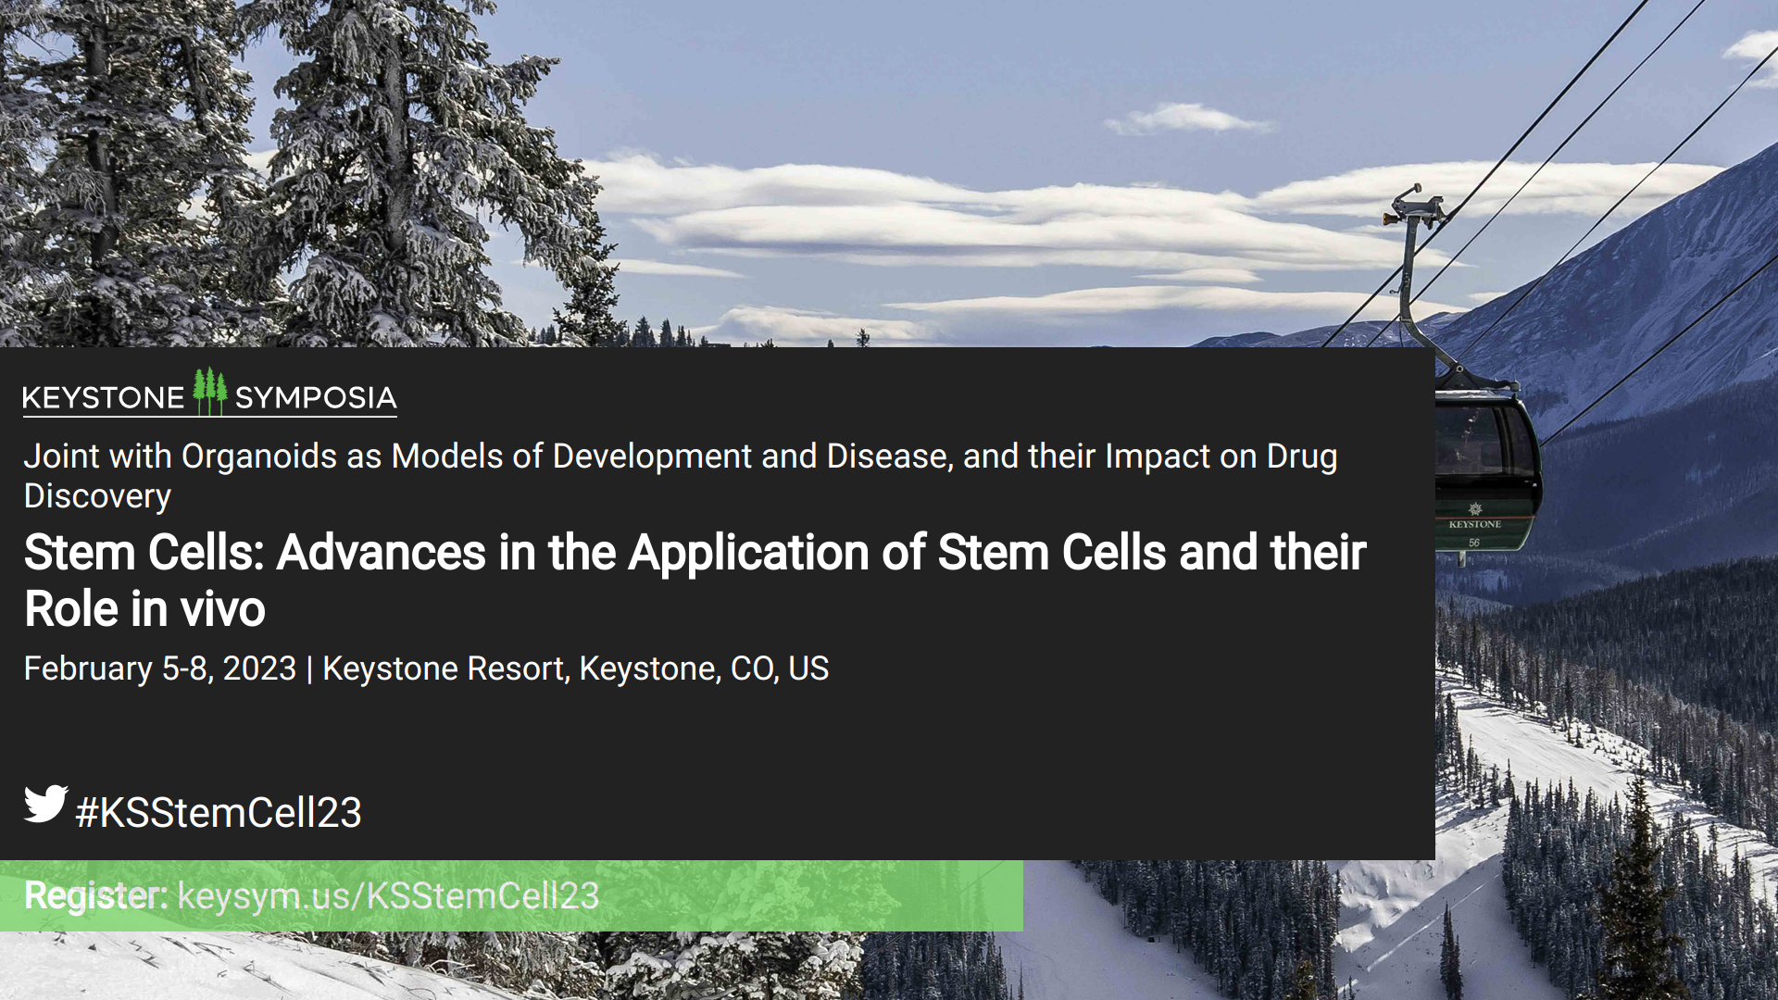Select the #KSStemCell23 hashtag text

(x=219, y=812)
